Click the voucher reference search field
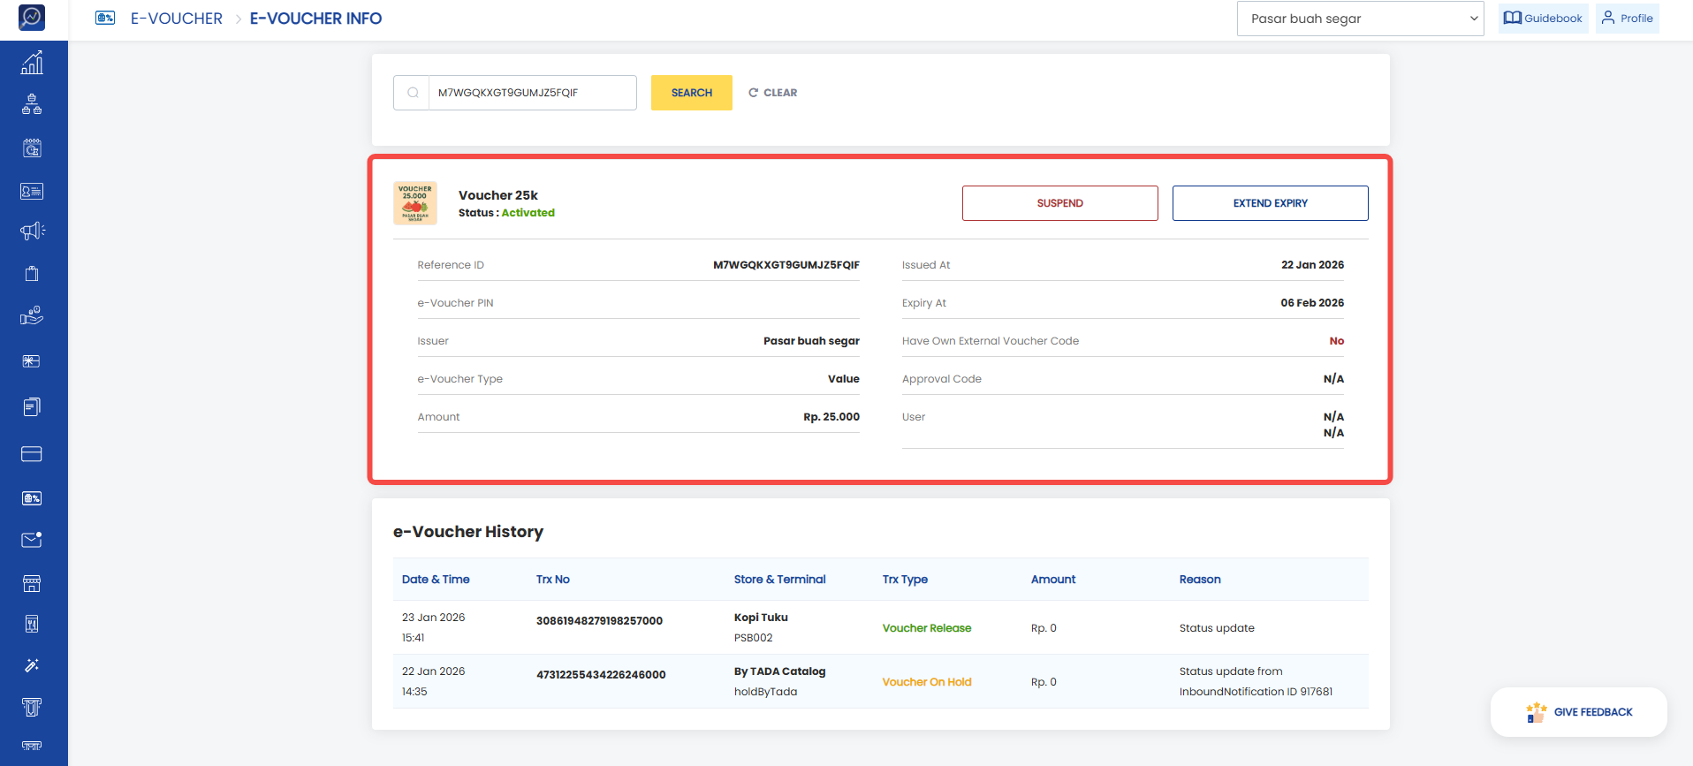The width and height of the screenshot is (1693, 766). pyautogui.click(x=531, y=93)
